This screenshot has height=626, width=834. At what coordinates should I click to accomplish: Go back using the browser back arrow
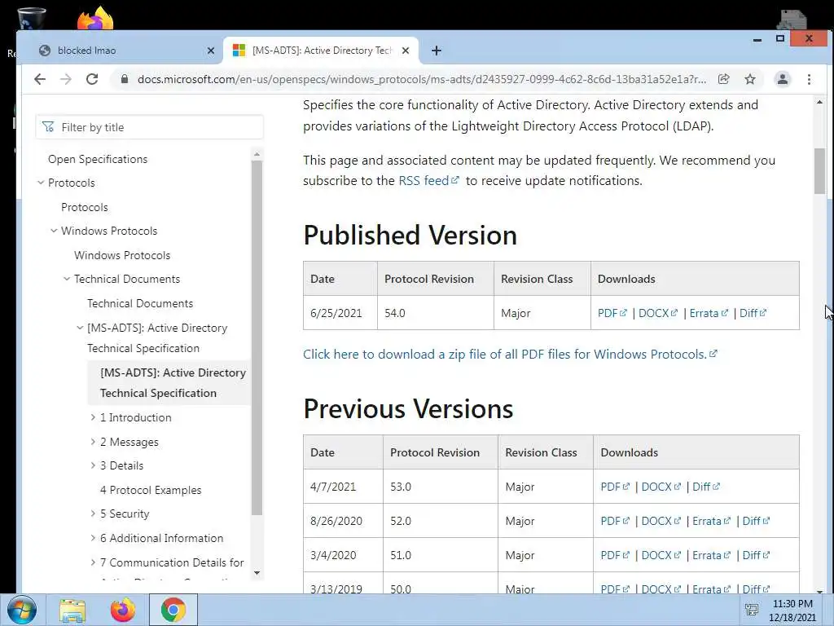click(x=40, y=79)
